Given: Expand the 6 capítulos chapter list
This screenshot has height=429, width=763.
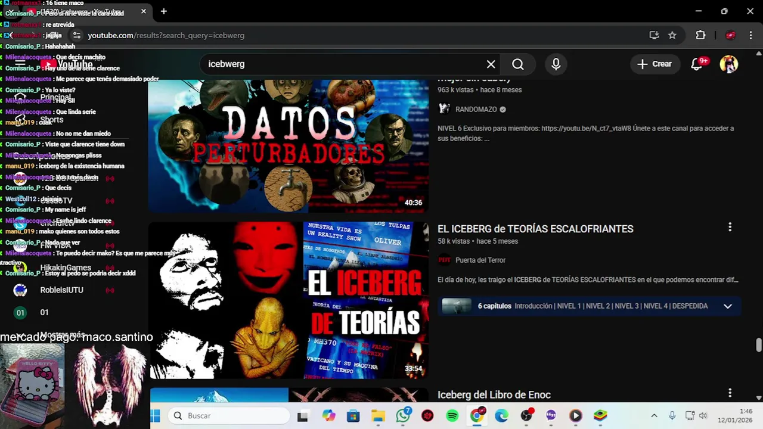Looking at the screenshot, I should [727, 306].
